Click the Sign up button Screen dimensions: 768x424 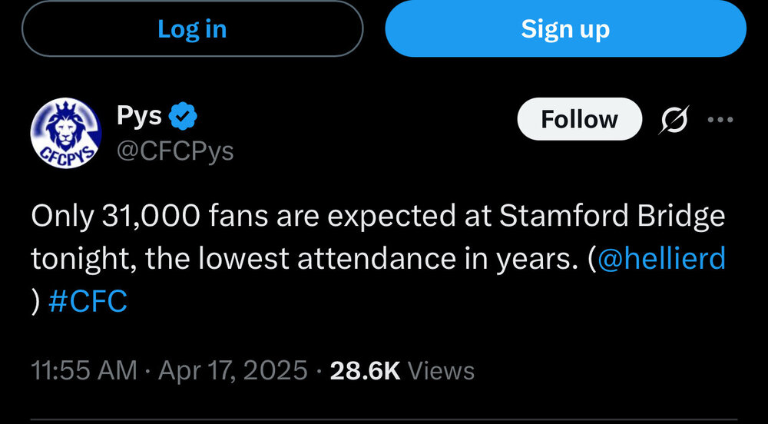click(566, 28)
